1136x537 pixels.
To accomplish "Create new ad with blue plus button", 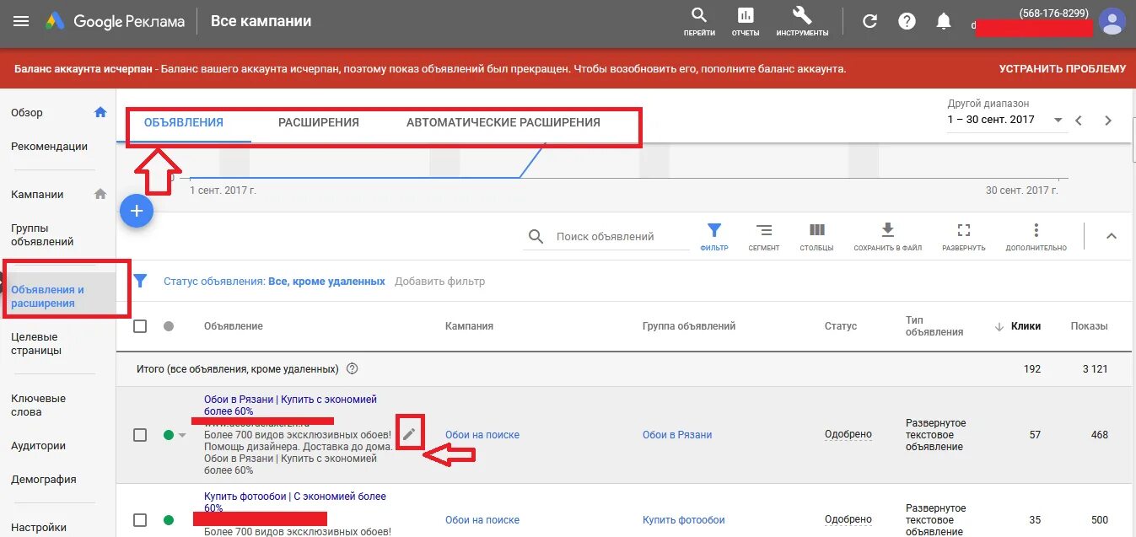I will (137, 211).
